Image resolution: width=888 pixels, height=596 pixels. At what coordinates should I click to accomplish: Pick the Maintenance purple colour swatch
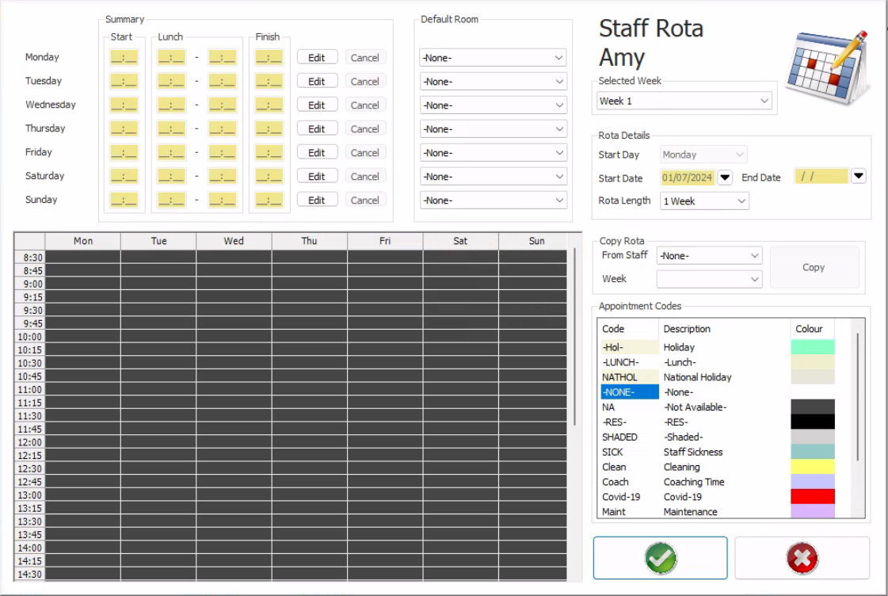(813, 511)
